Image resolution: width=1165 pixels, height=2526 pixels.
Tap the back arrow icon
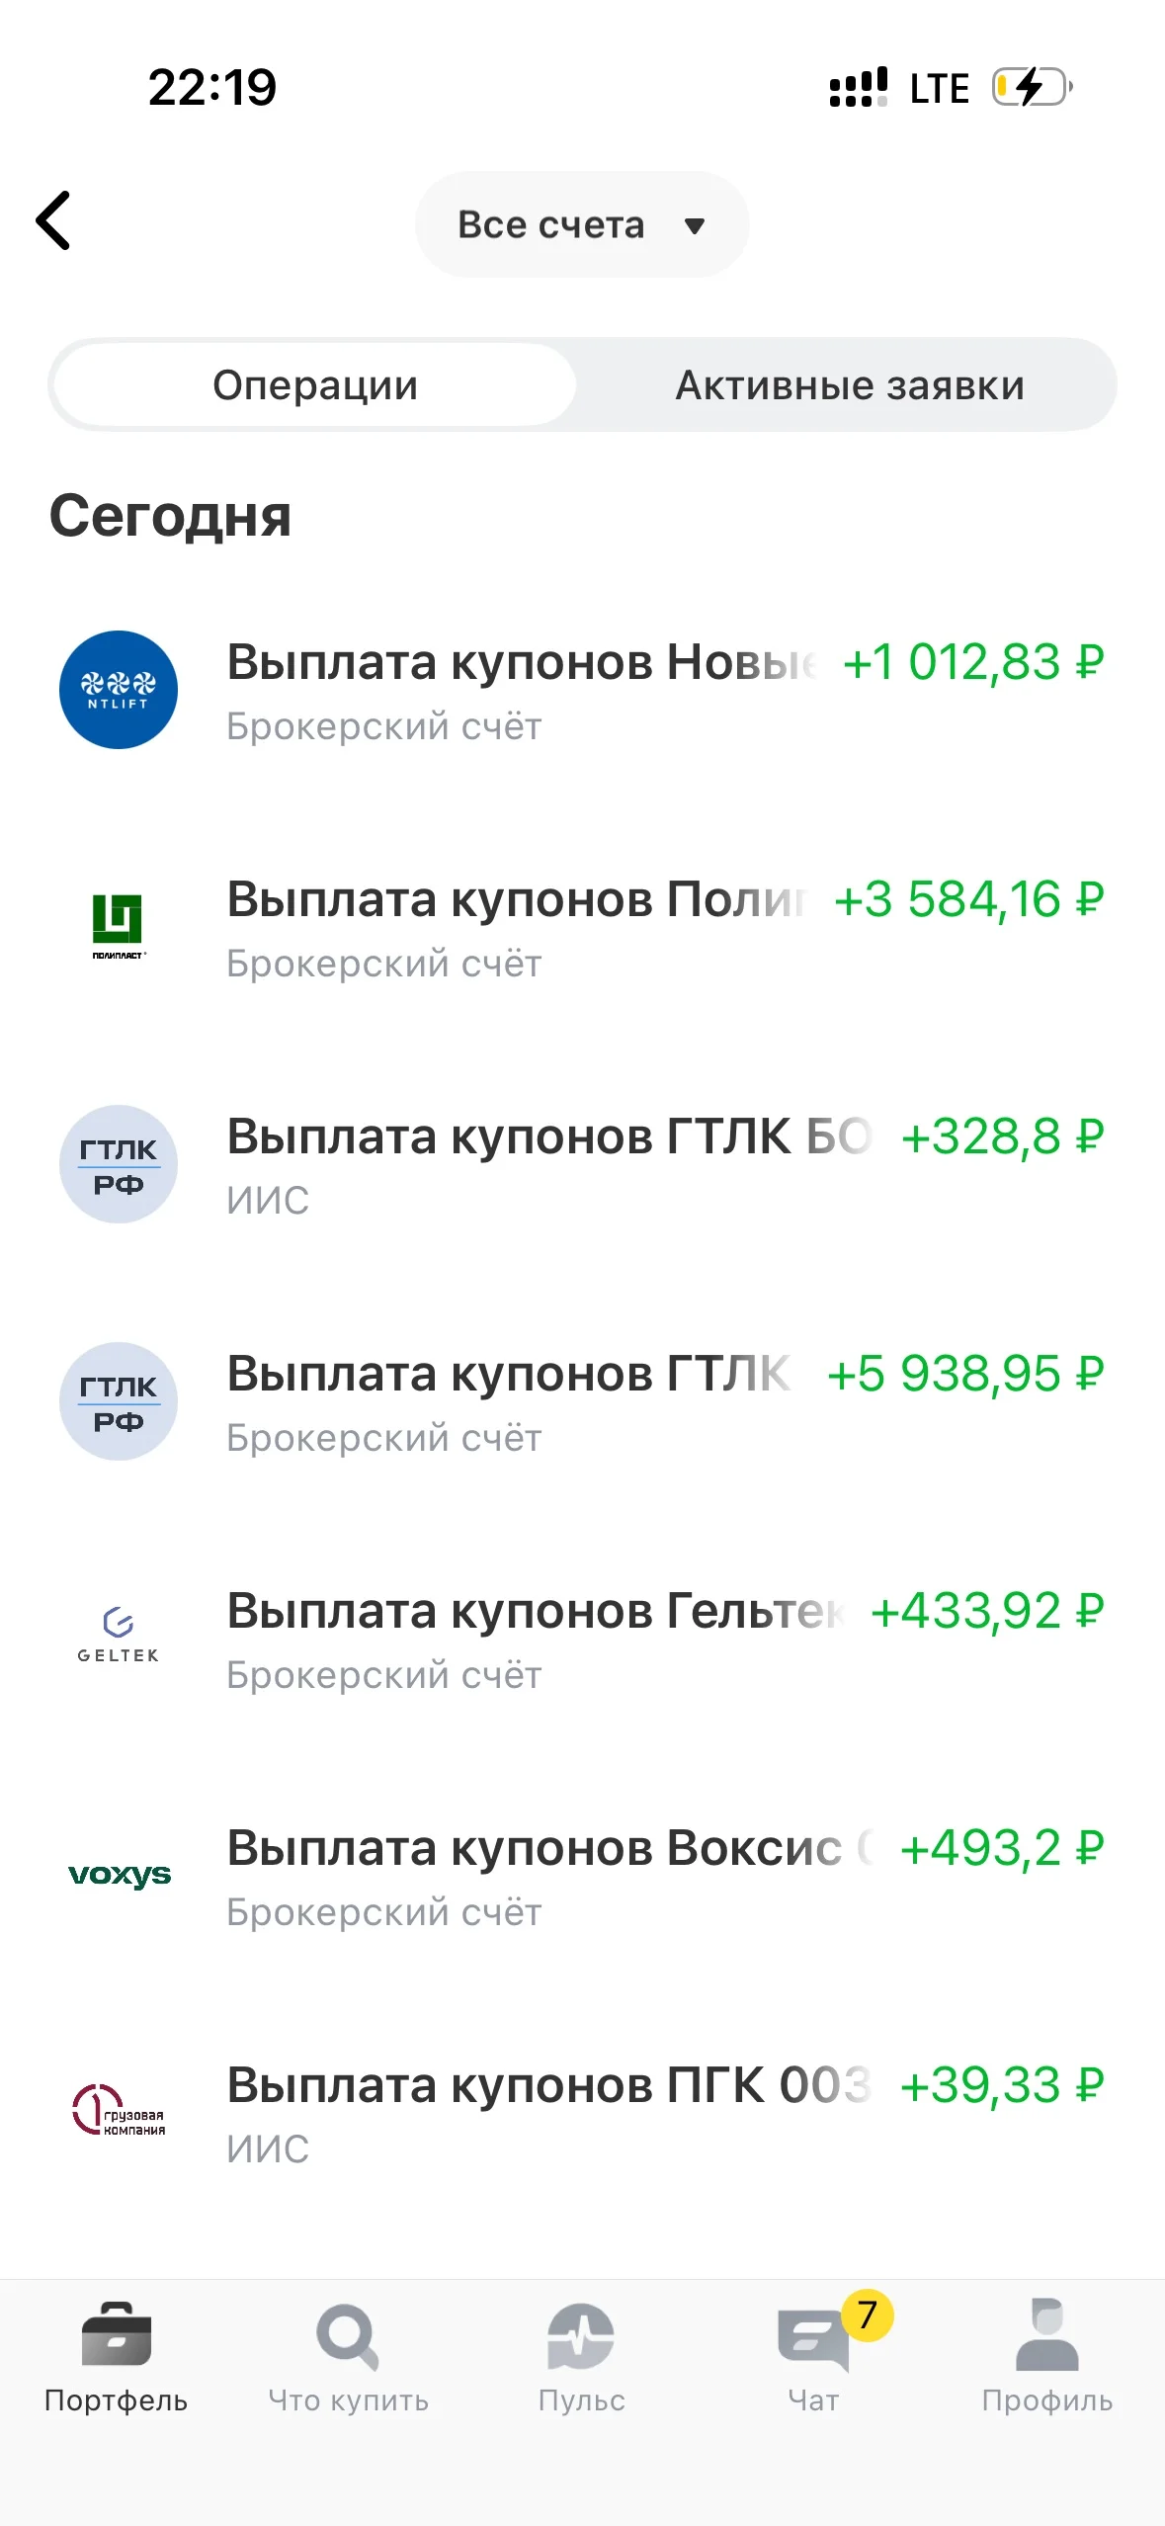click(x=53, y=220)
